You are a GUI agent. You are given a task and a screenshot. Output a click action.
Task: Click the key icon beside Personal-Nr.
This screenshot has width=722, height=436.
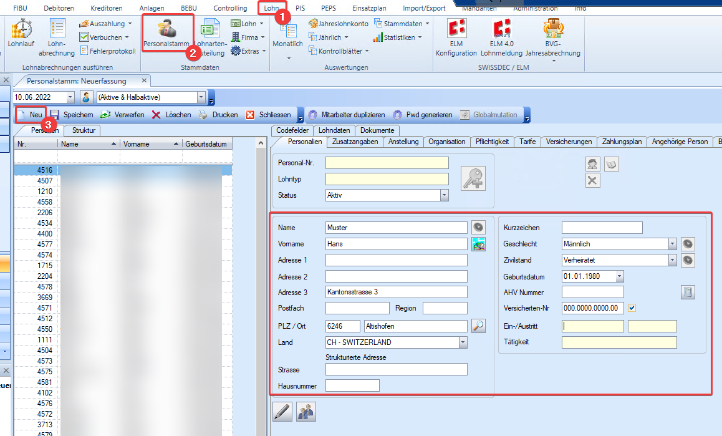pyautogui.click(x=473, y=179)
